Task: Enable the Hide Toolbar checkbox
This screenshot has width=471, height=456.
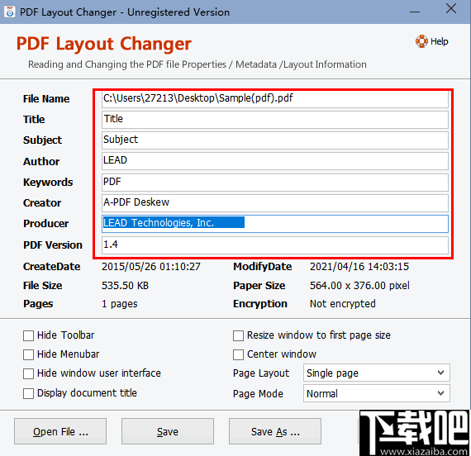Action: (x=29, y=335)
